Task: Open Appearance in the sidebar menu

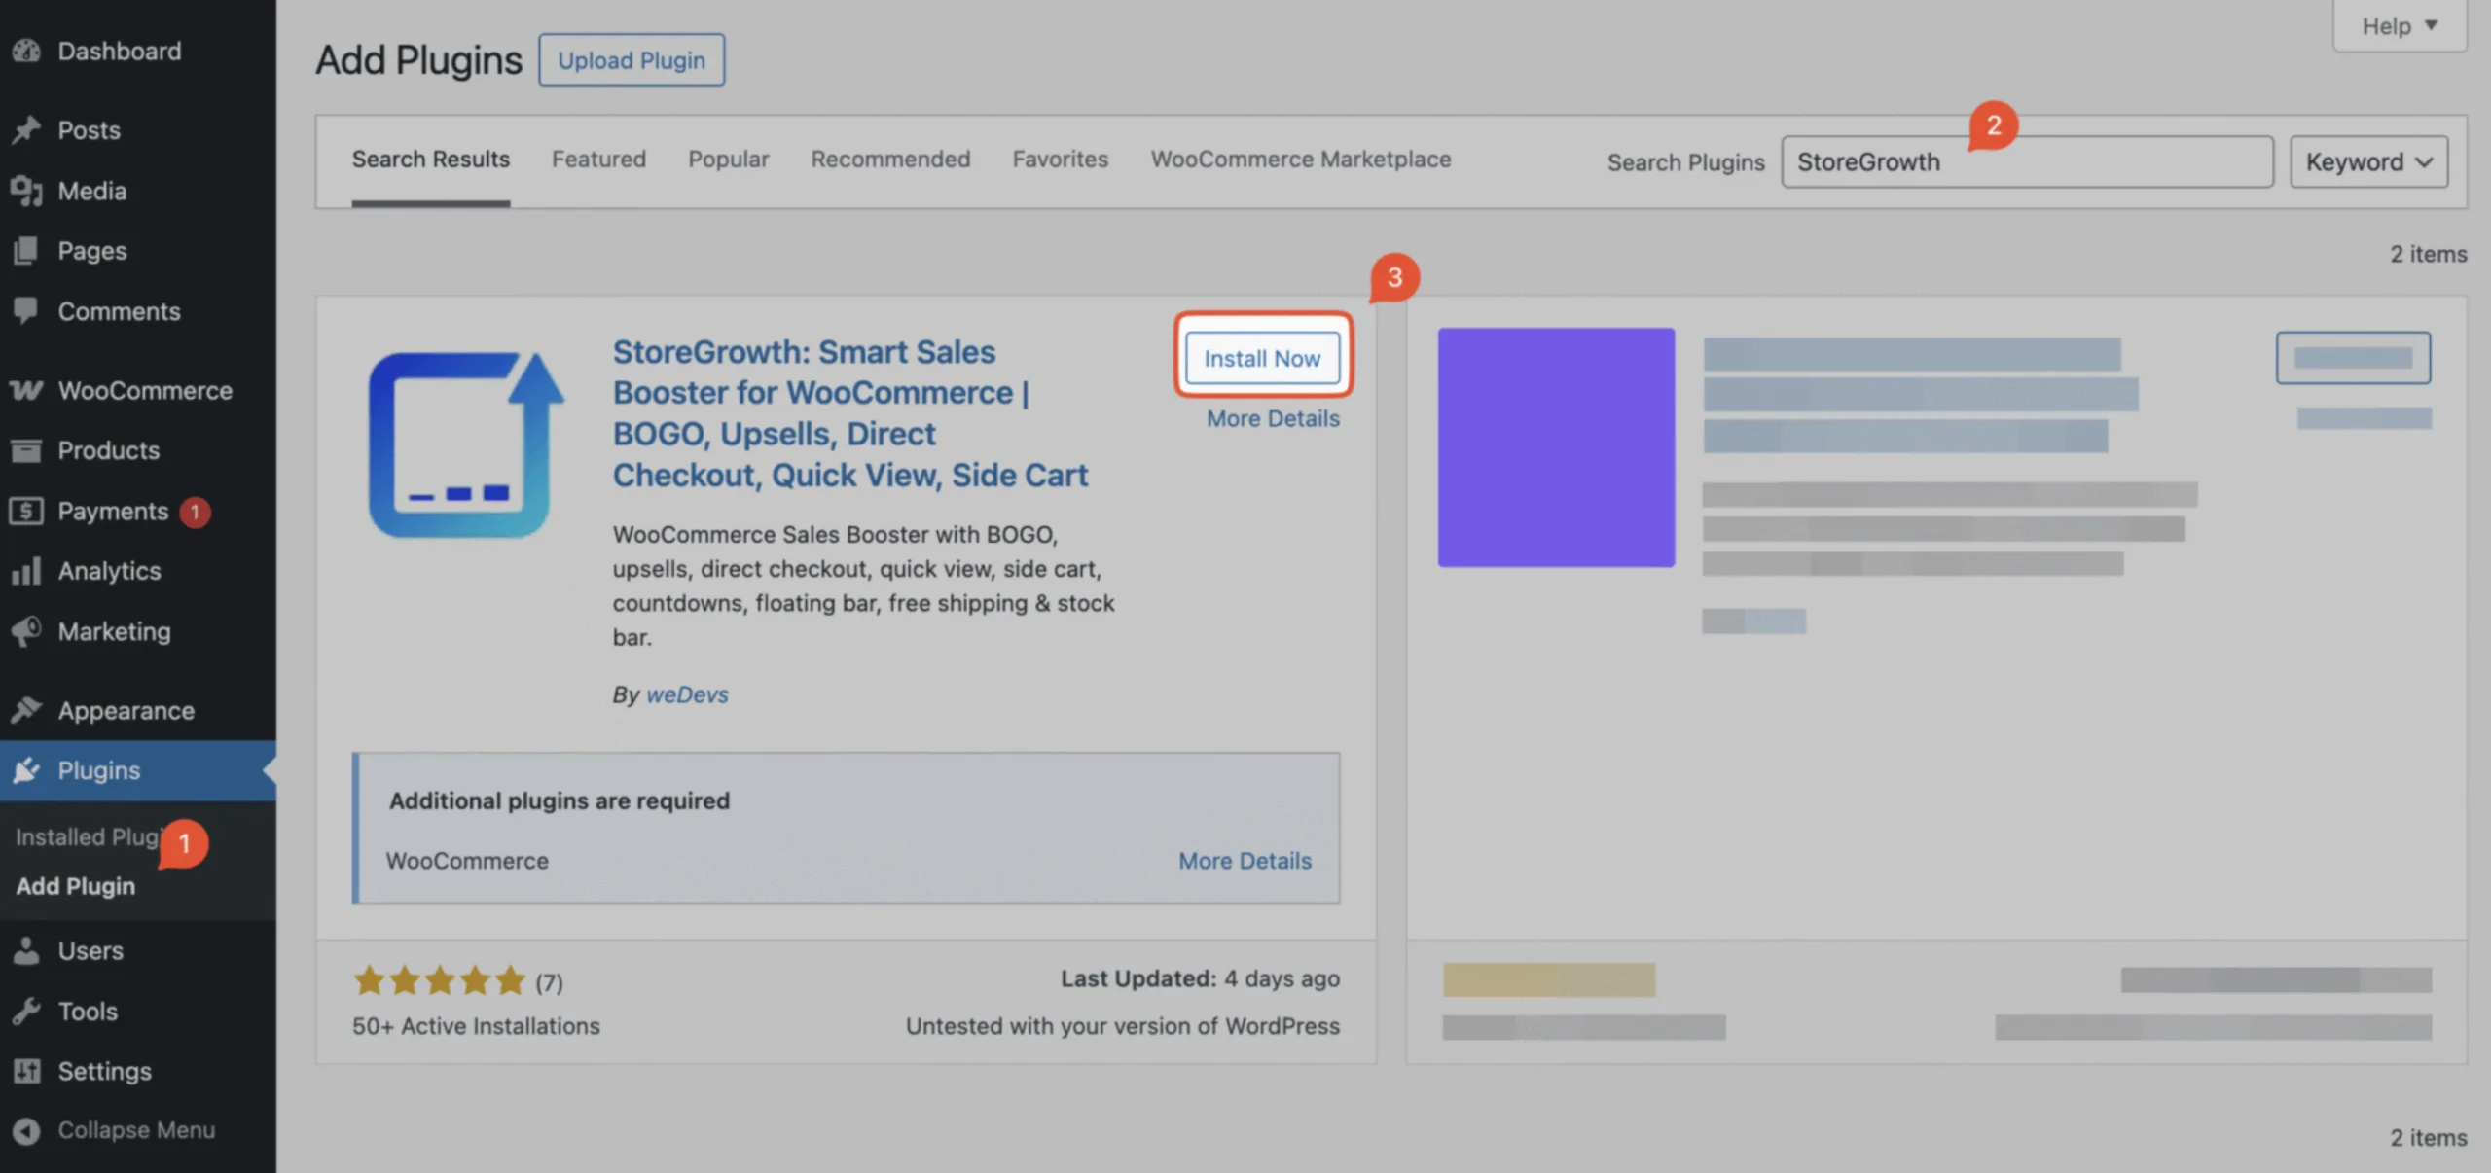Action: (126, 710)
